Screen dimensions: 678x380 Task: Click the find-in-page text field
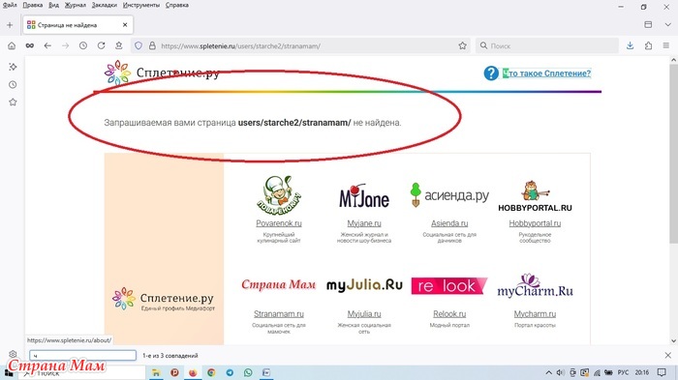[82, 356]
